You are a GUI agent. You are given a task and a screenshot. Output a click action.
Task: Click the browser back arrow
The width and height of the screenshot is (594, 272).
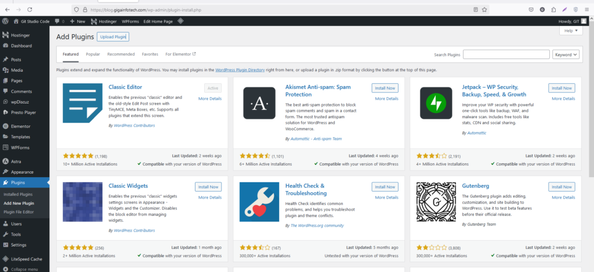[x=7, y=9]
